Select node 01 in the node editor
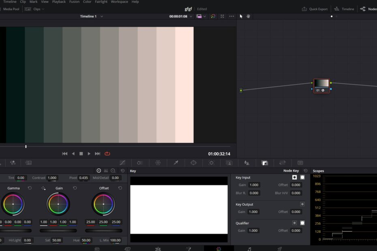 tap(321, 84)
